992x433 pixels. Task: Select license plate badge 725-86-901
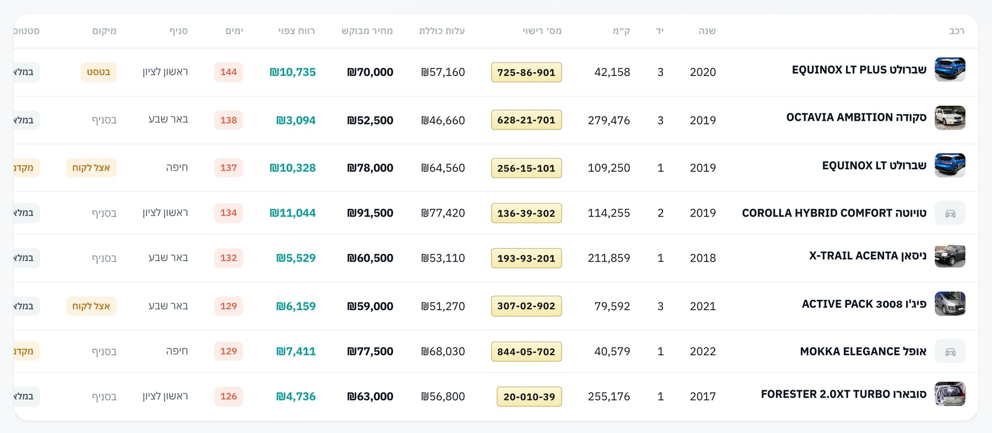click(x=526, y=72)
